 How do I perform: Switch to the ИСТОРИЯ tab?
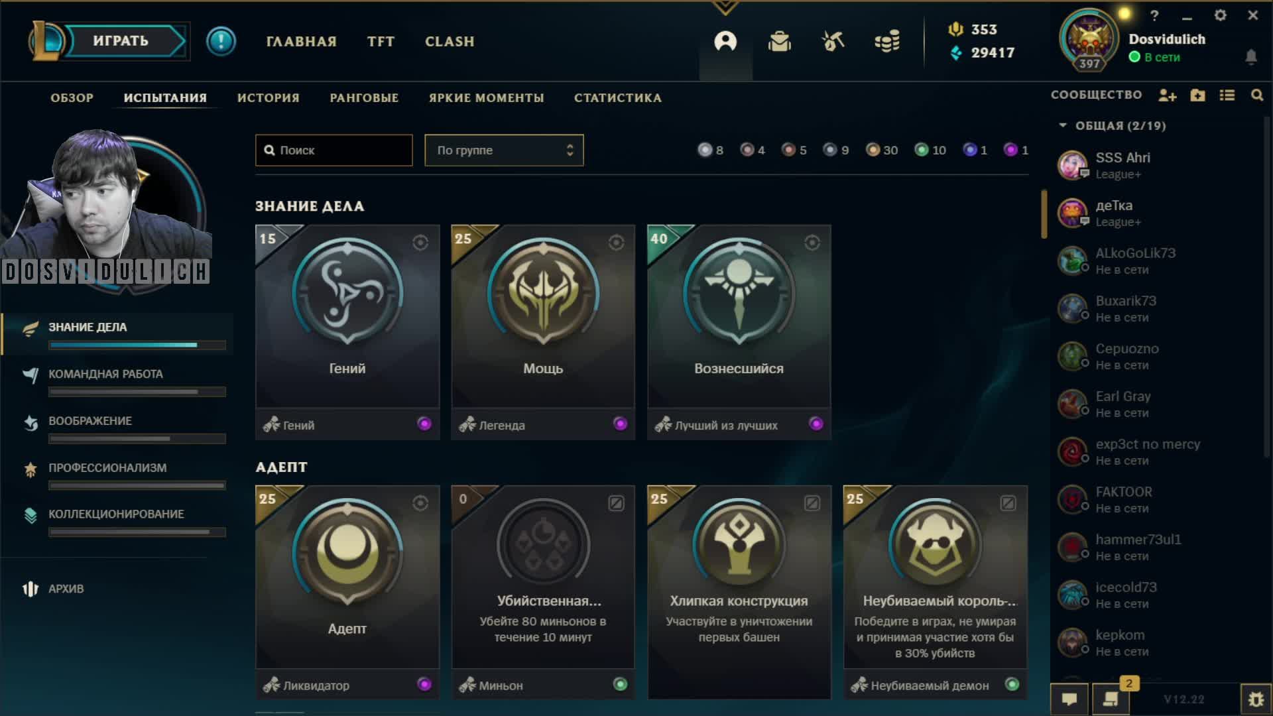pyautogui.click(x=269, y=98)
